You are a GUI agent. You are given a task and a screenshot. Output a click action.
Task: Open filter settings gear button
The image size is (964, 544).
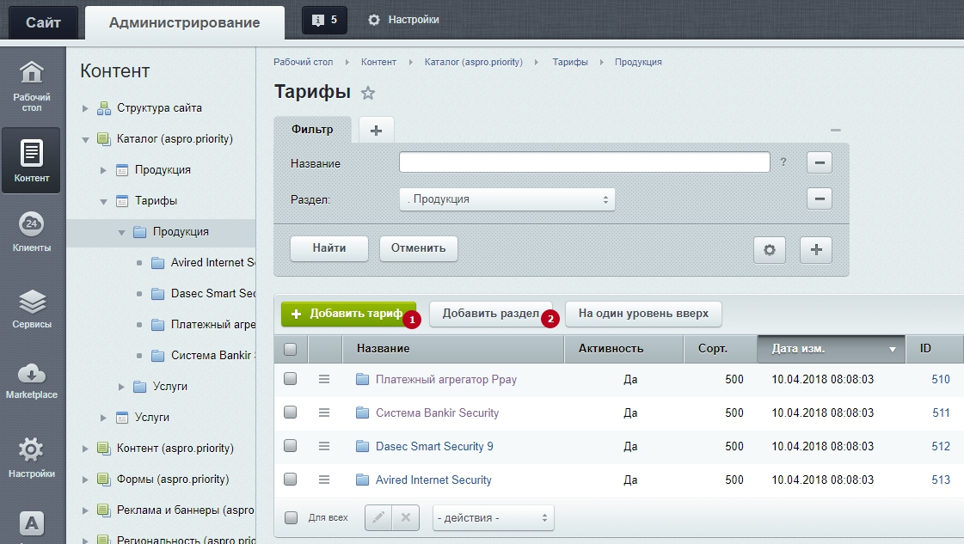(x=769, y=249)
